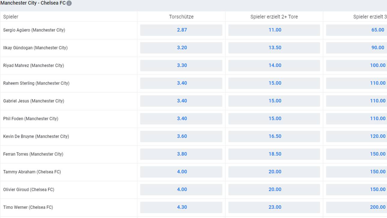Screen dimensions: 387x218
Task: Select Tammy Abraham Torschütze odds 4.00
Action: (181, 172)
